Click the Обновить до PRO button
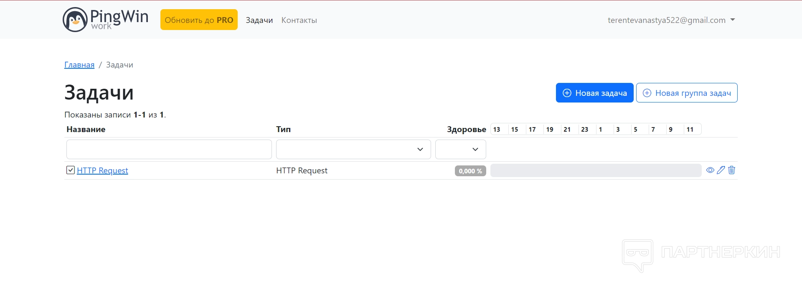The width and height of the screenshot is (802, 295). 199,20
